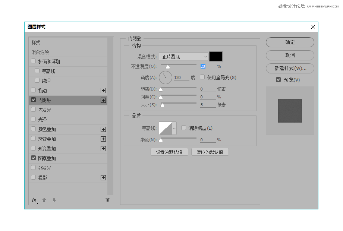The image size is (343, 231).
Task: Click 设置为默认值 button
Action: point(169,152)
